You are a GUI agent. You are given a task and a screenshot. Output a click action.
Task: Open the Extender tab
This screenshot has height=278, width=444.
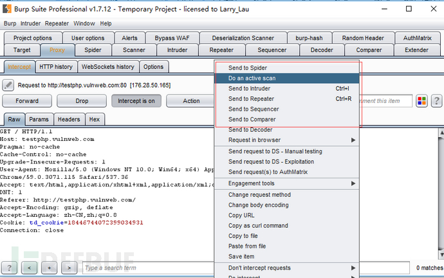pos(416,50)
